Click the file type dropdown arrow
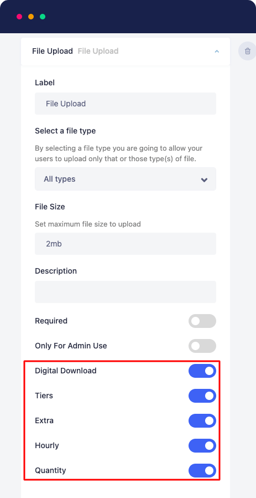 (x=204, y=180)
